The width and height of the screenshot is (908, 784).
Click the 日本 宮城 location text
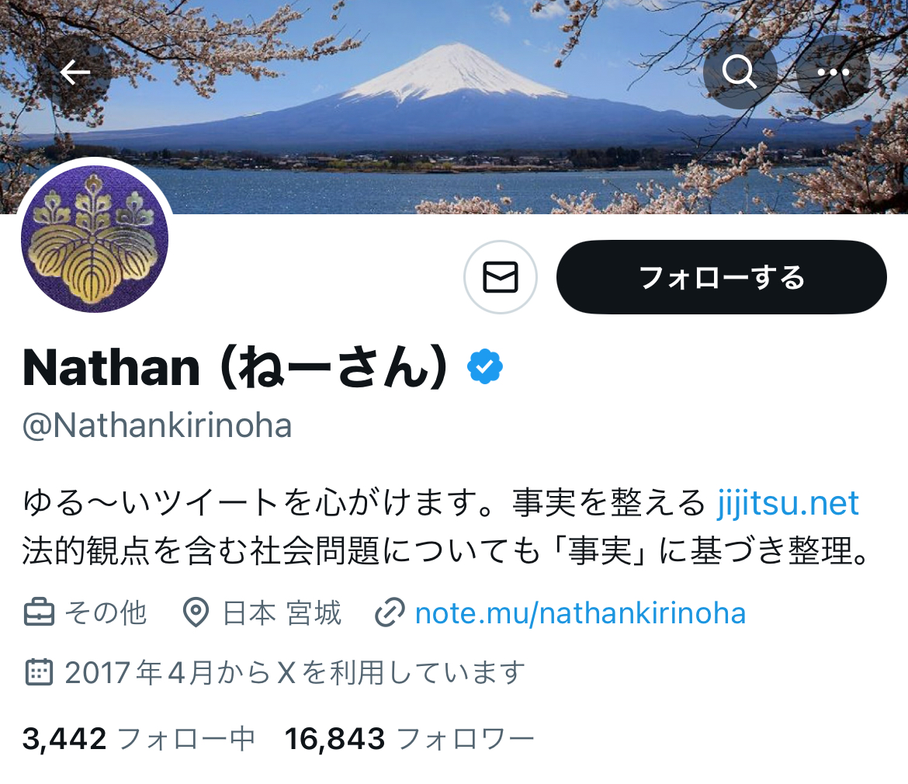pyautogui.click(x=282, y=612)
